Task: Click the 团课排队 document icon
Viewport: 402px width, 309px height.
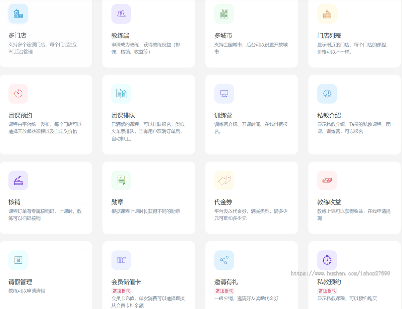Action: tap(121, 94)
